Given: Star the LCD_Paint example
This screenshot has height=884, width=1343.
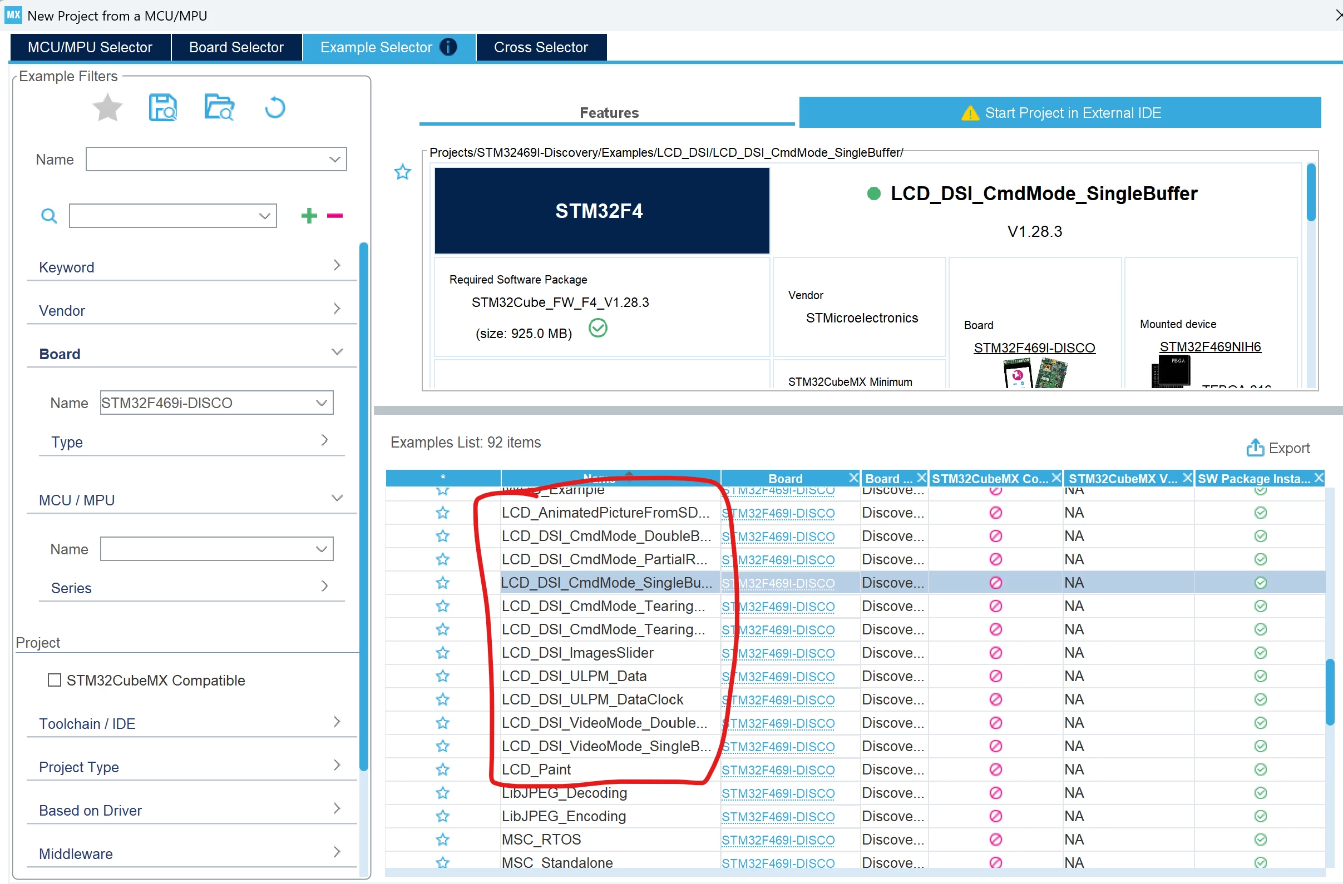Looking at the screenshot, I should 442,769.
